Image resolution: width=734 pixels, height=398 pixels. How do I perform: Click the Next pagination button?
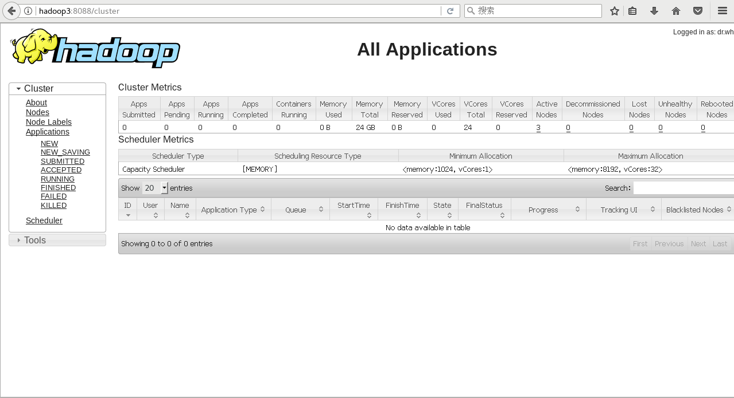pyautogui.click(x=698, y=244)
